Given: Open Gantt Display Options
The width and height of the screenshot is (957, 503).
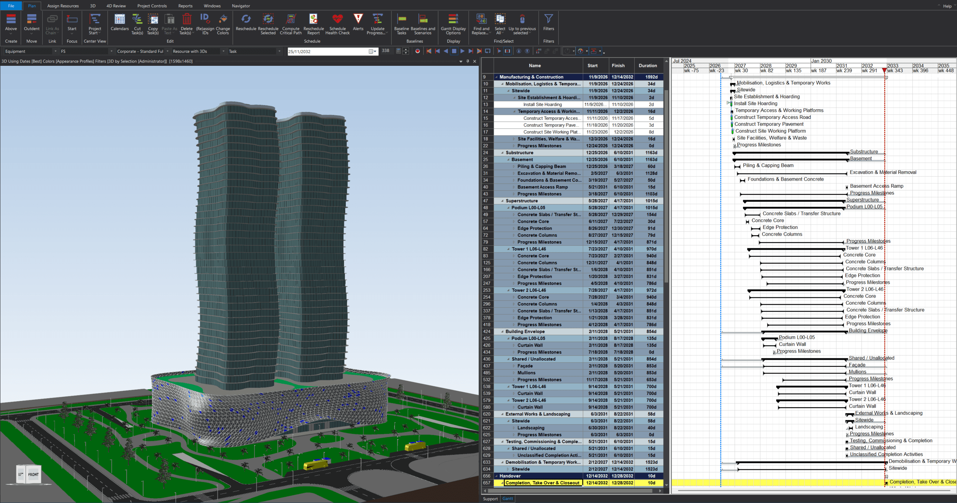Looking at the screenshot, I should [453, 25].
